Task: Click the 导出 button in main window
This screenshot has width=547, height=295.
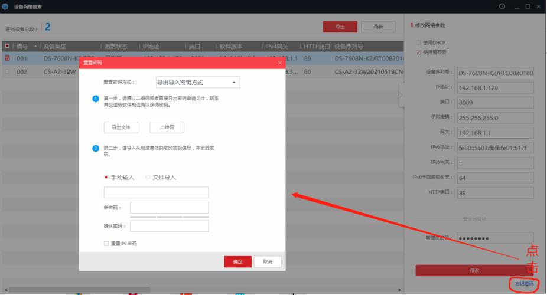Action: click(340, 27)
